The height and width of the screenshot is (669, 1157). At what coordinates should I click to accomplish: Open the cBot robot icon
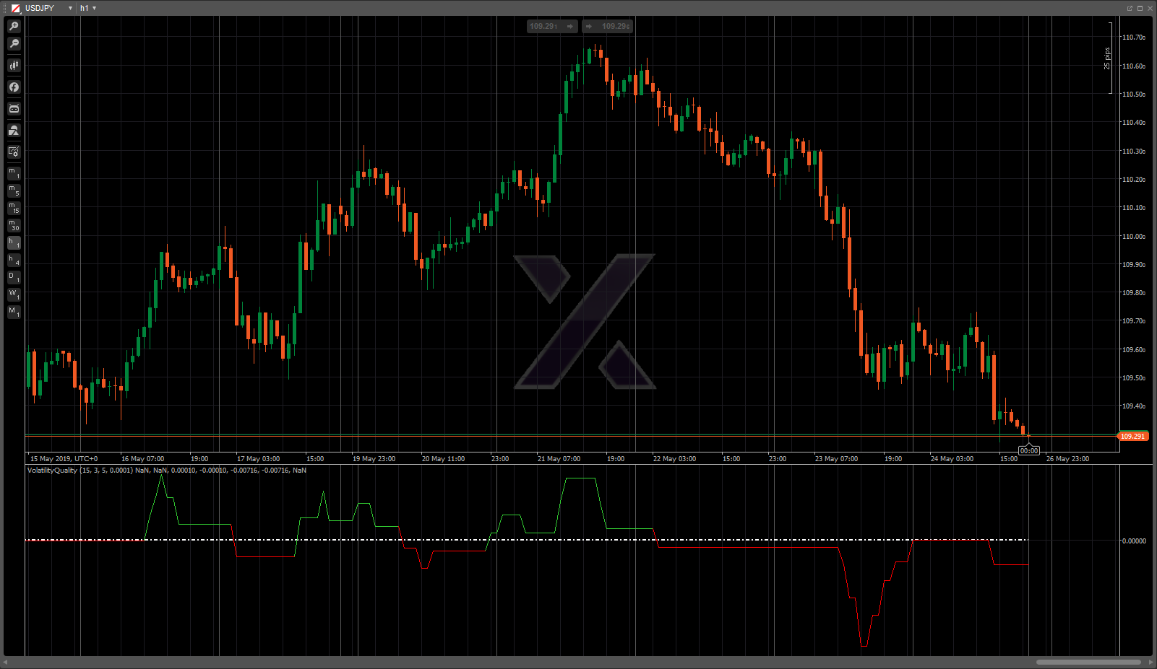click(14, 109)
